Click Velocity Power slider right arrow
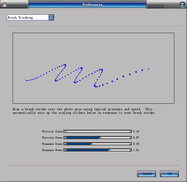Screen dimensions: 187x182 (x=130, y=138)
